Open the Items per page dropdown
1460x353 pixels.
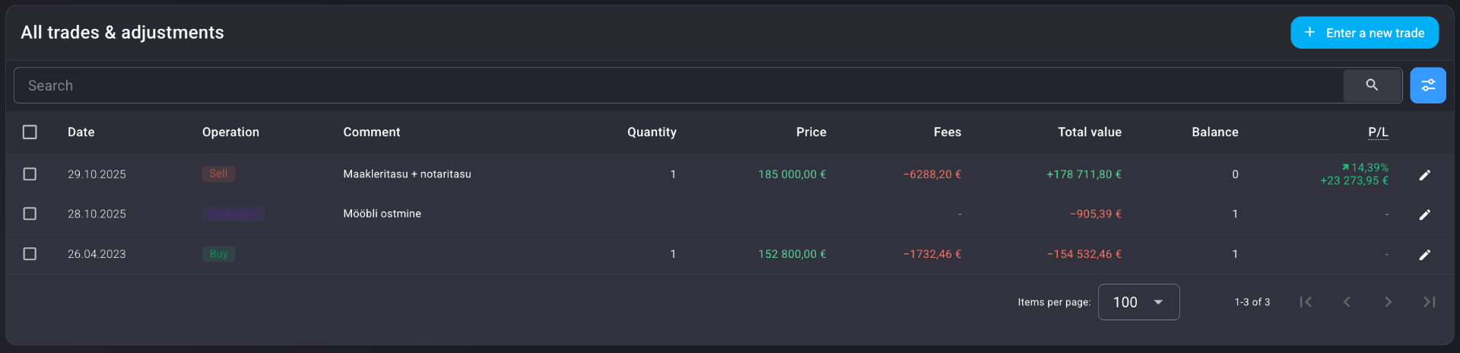[1138, 302]
